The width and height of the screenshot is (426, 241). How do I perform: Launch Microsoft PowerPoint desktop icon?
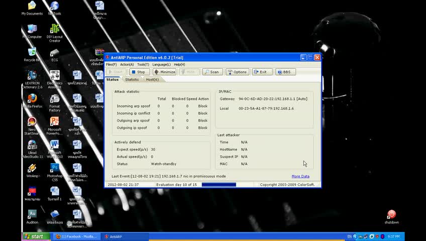pyautogui.click(x=55, y=126)
